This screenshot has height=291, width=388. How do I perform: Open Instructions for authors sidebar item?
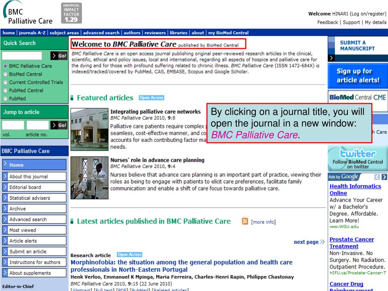point(34,262)
